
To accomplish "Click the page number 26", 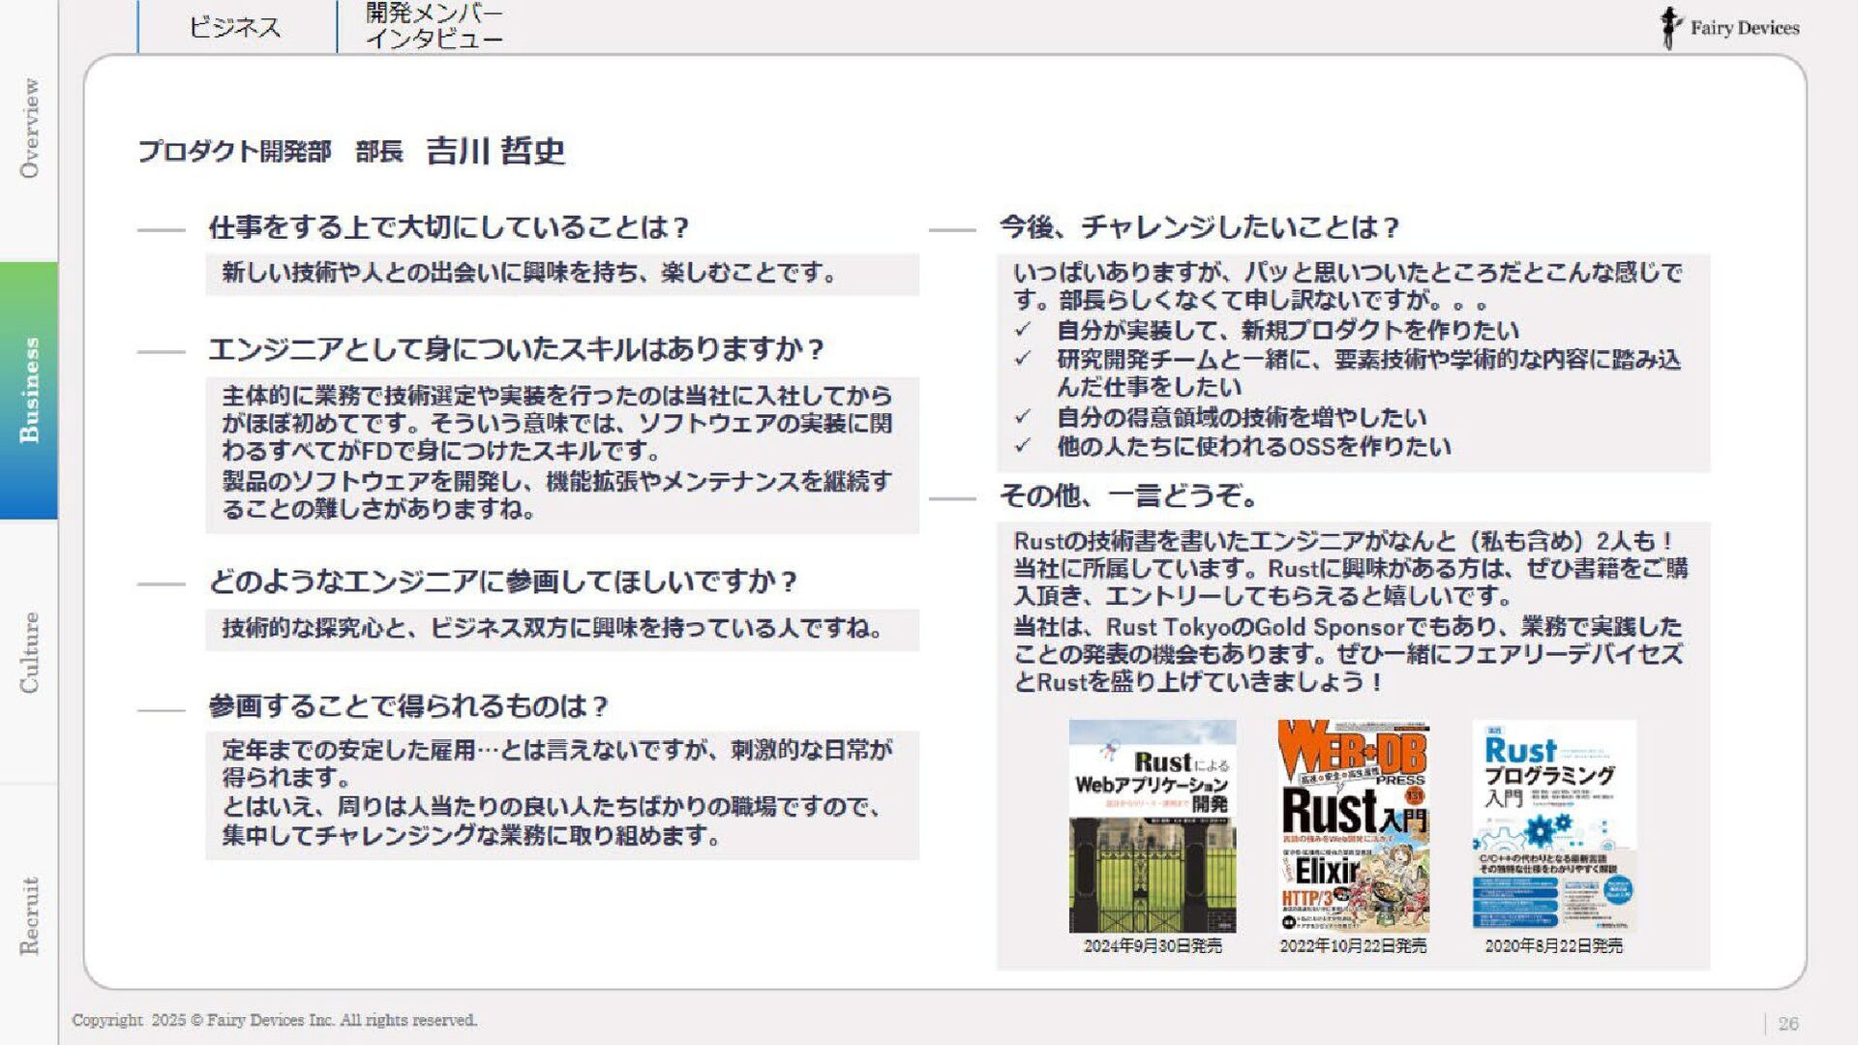I will point(1788,1024).
